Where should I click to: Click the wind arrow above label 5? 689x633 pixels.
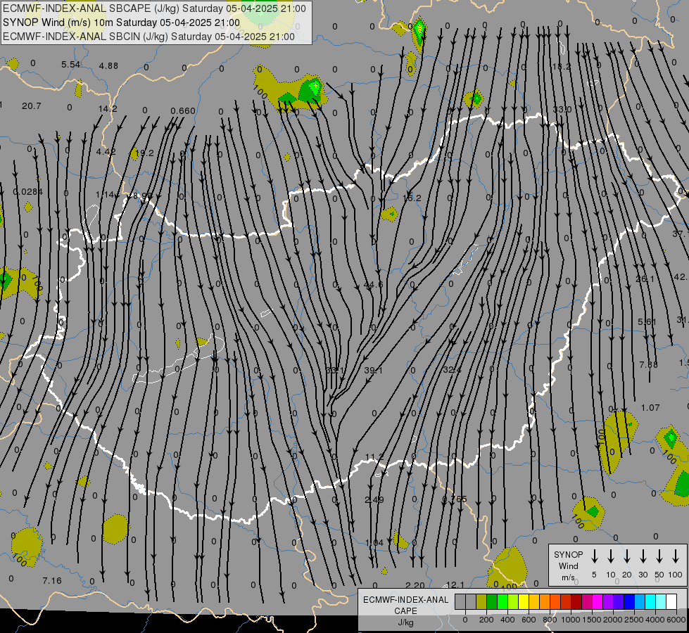point(594,556)
